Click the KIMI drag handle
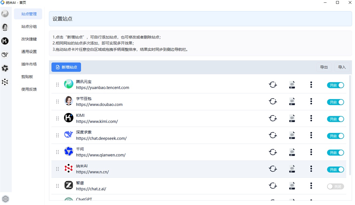 (x=57, y=118)
